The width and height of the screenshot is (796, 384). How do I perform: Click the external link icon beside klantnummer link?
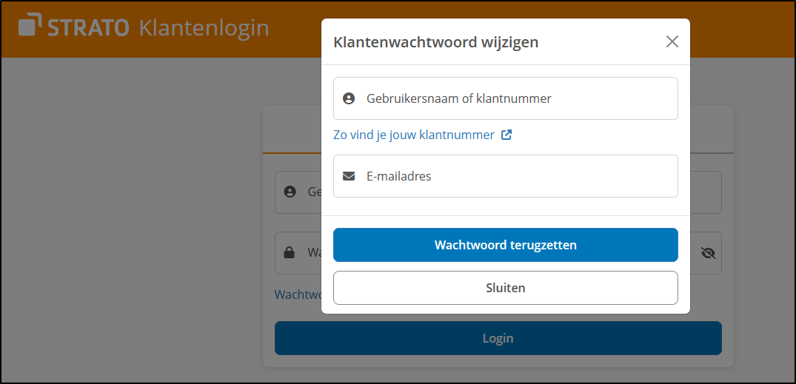click(506, 135)
